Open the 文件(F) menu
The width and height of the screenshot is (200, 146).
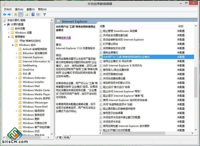(x=8, y=9)
